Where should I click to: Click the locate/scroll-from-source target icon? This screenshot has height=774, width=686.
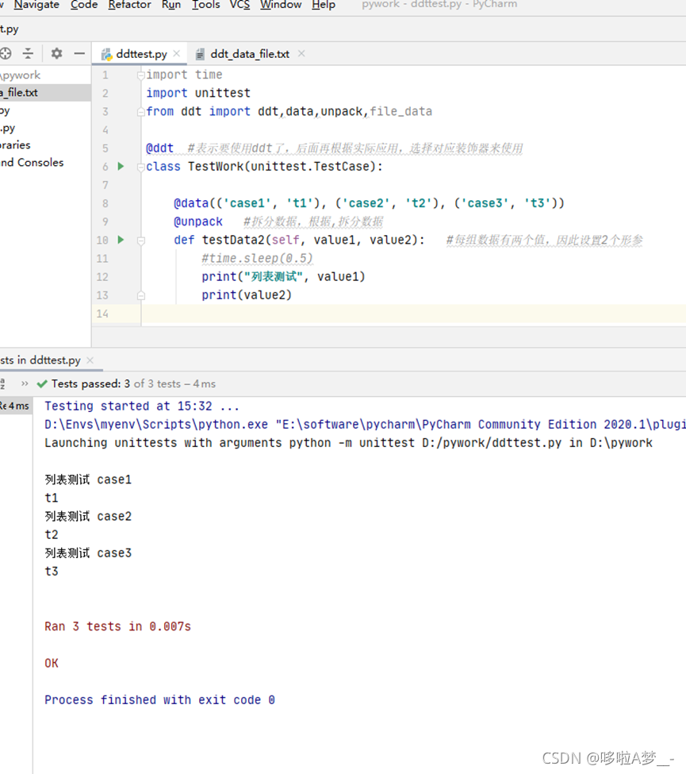click(6, 53)
